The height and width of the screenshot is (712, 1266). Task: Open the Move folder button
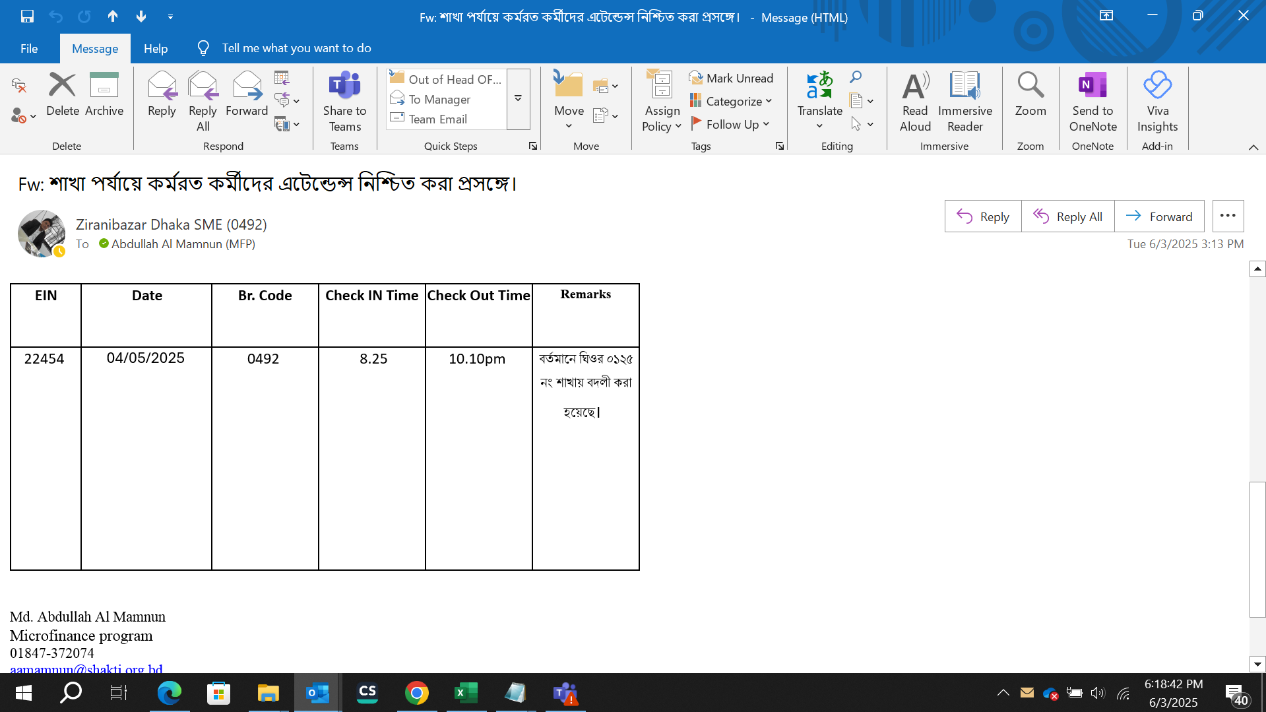[569, 100]
